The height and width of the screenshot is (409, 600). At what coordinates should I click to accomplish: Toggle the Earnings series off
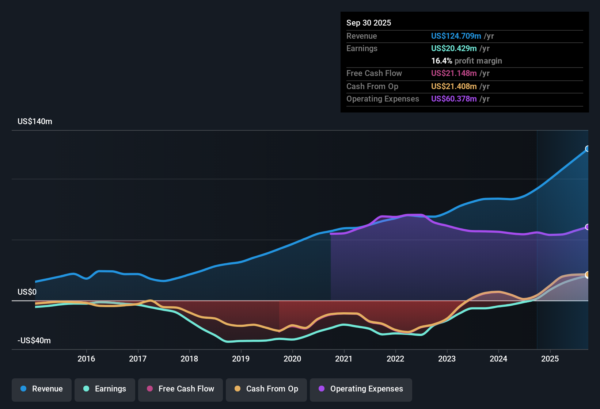point(105,389)
